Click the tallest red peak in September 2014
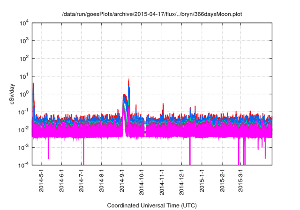Image resolution: width=300 pixels, height=210 pixels. [x=129, y=80]
